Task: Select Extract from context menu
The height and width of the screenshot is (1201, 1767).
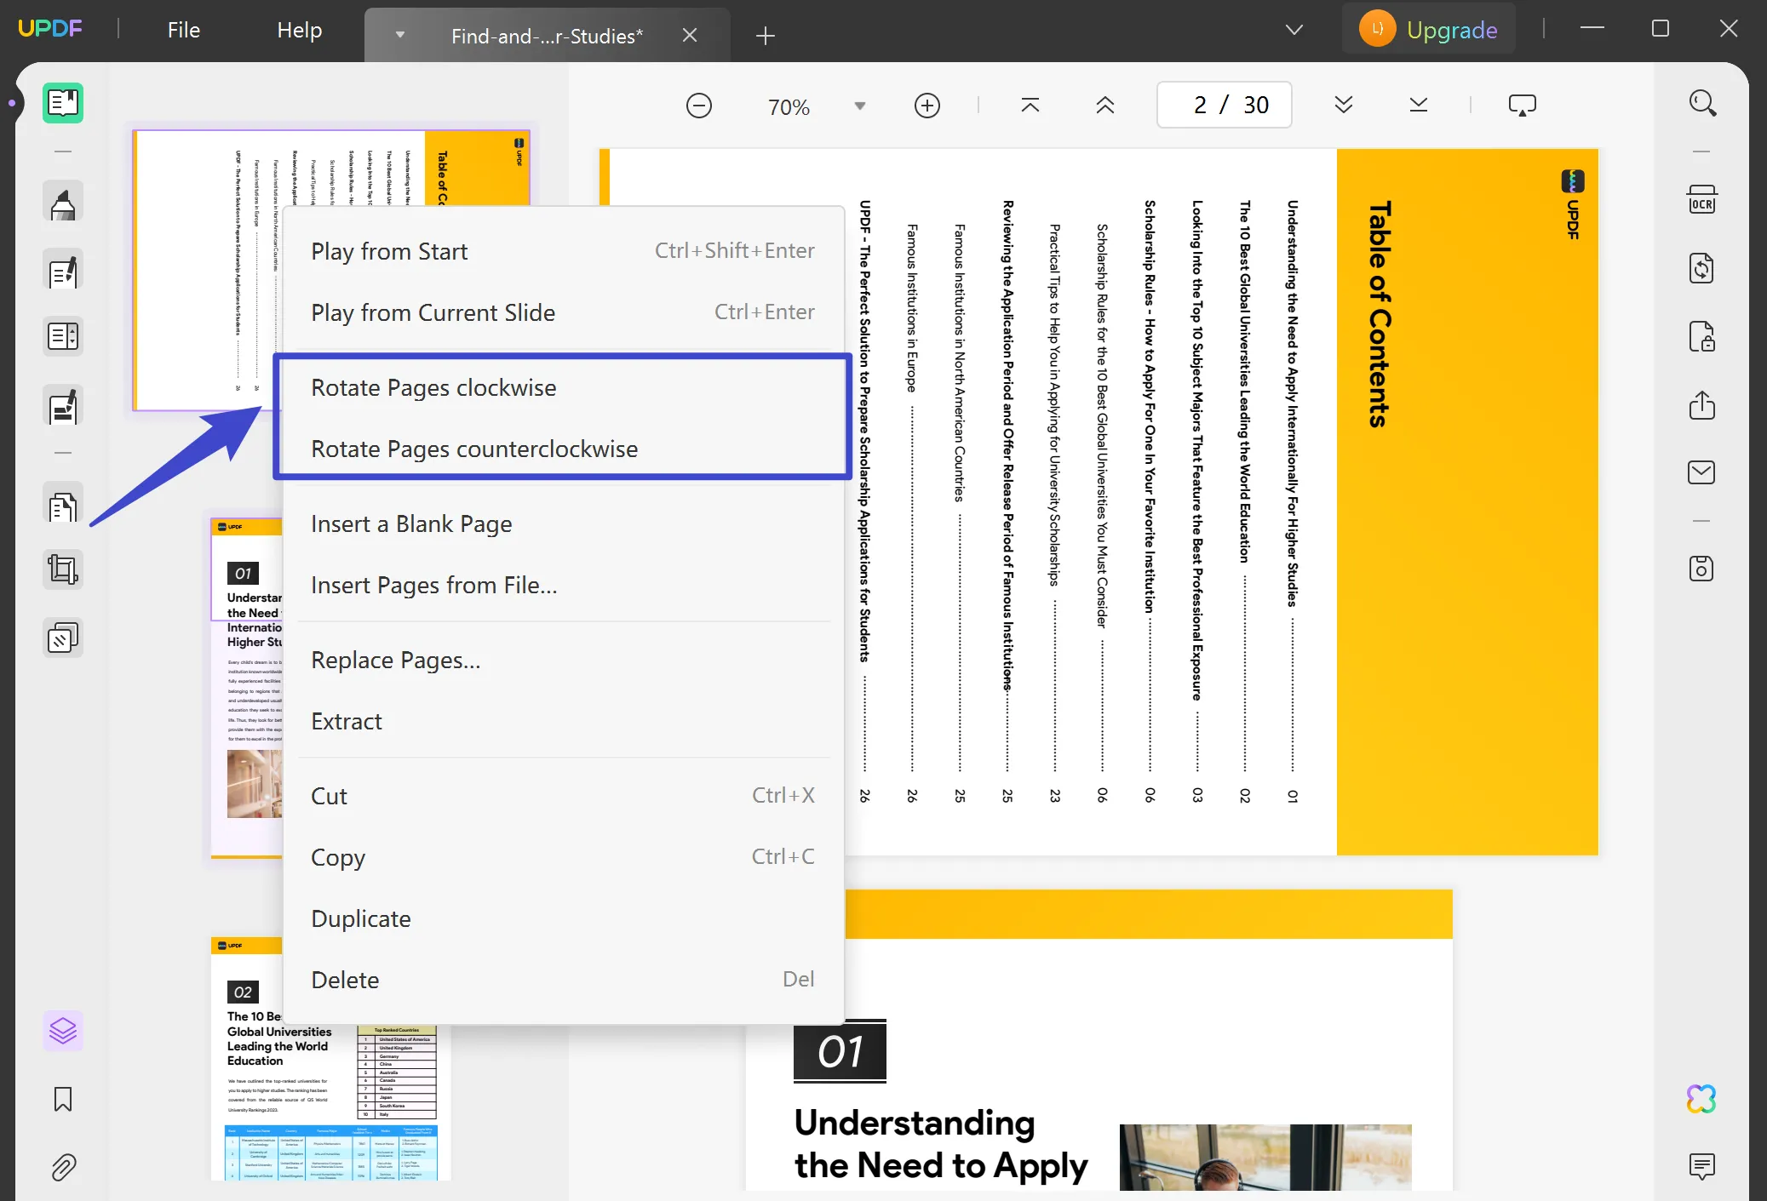Action: click(x=564, y=721)
